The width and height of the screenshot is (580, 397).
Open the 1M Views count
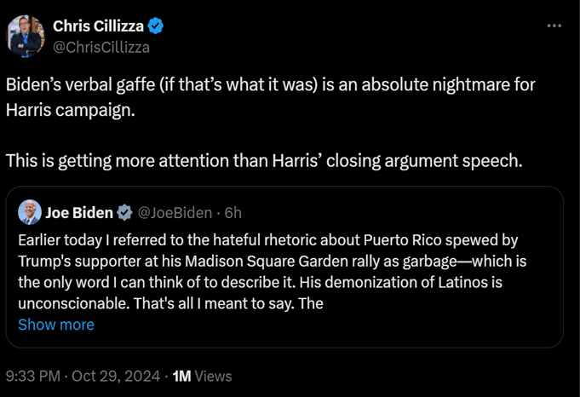(x=202, y=376)
